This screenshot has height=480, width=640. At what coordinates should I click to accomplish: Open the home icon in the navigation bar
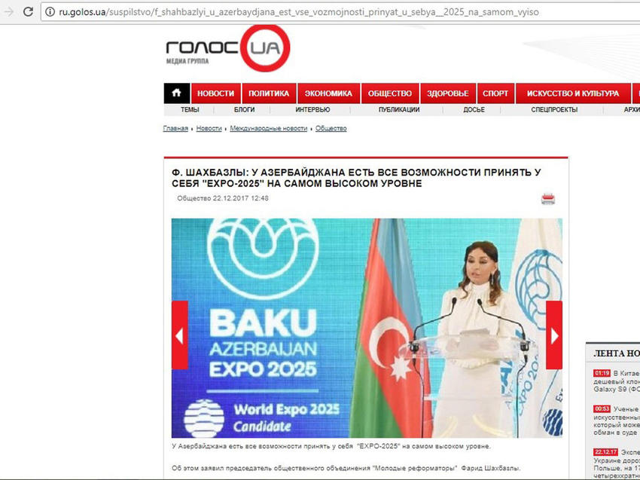177,93
